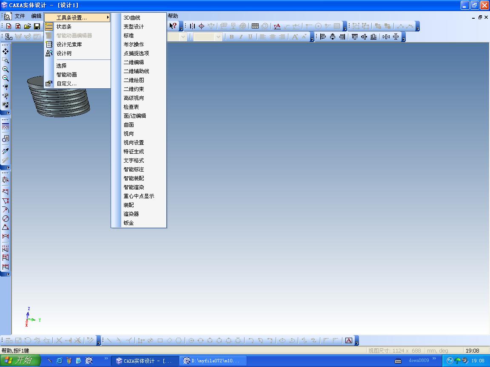Click the horizontal mirror spacing icon

(386, 37)
